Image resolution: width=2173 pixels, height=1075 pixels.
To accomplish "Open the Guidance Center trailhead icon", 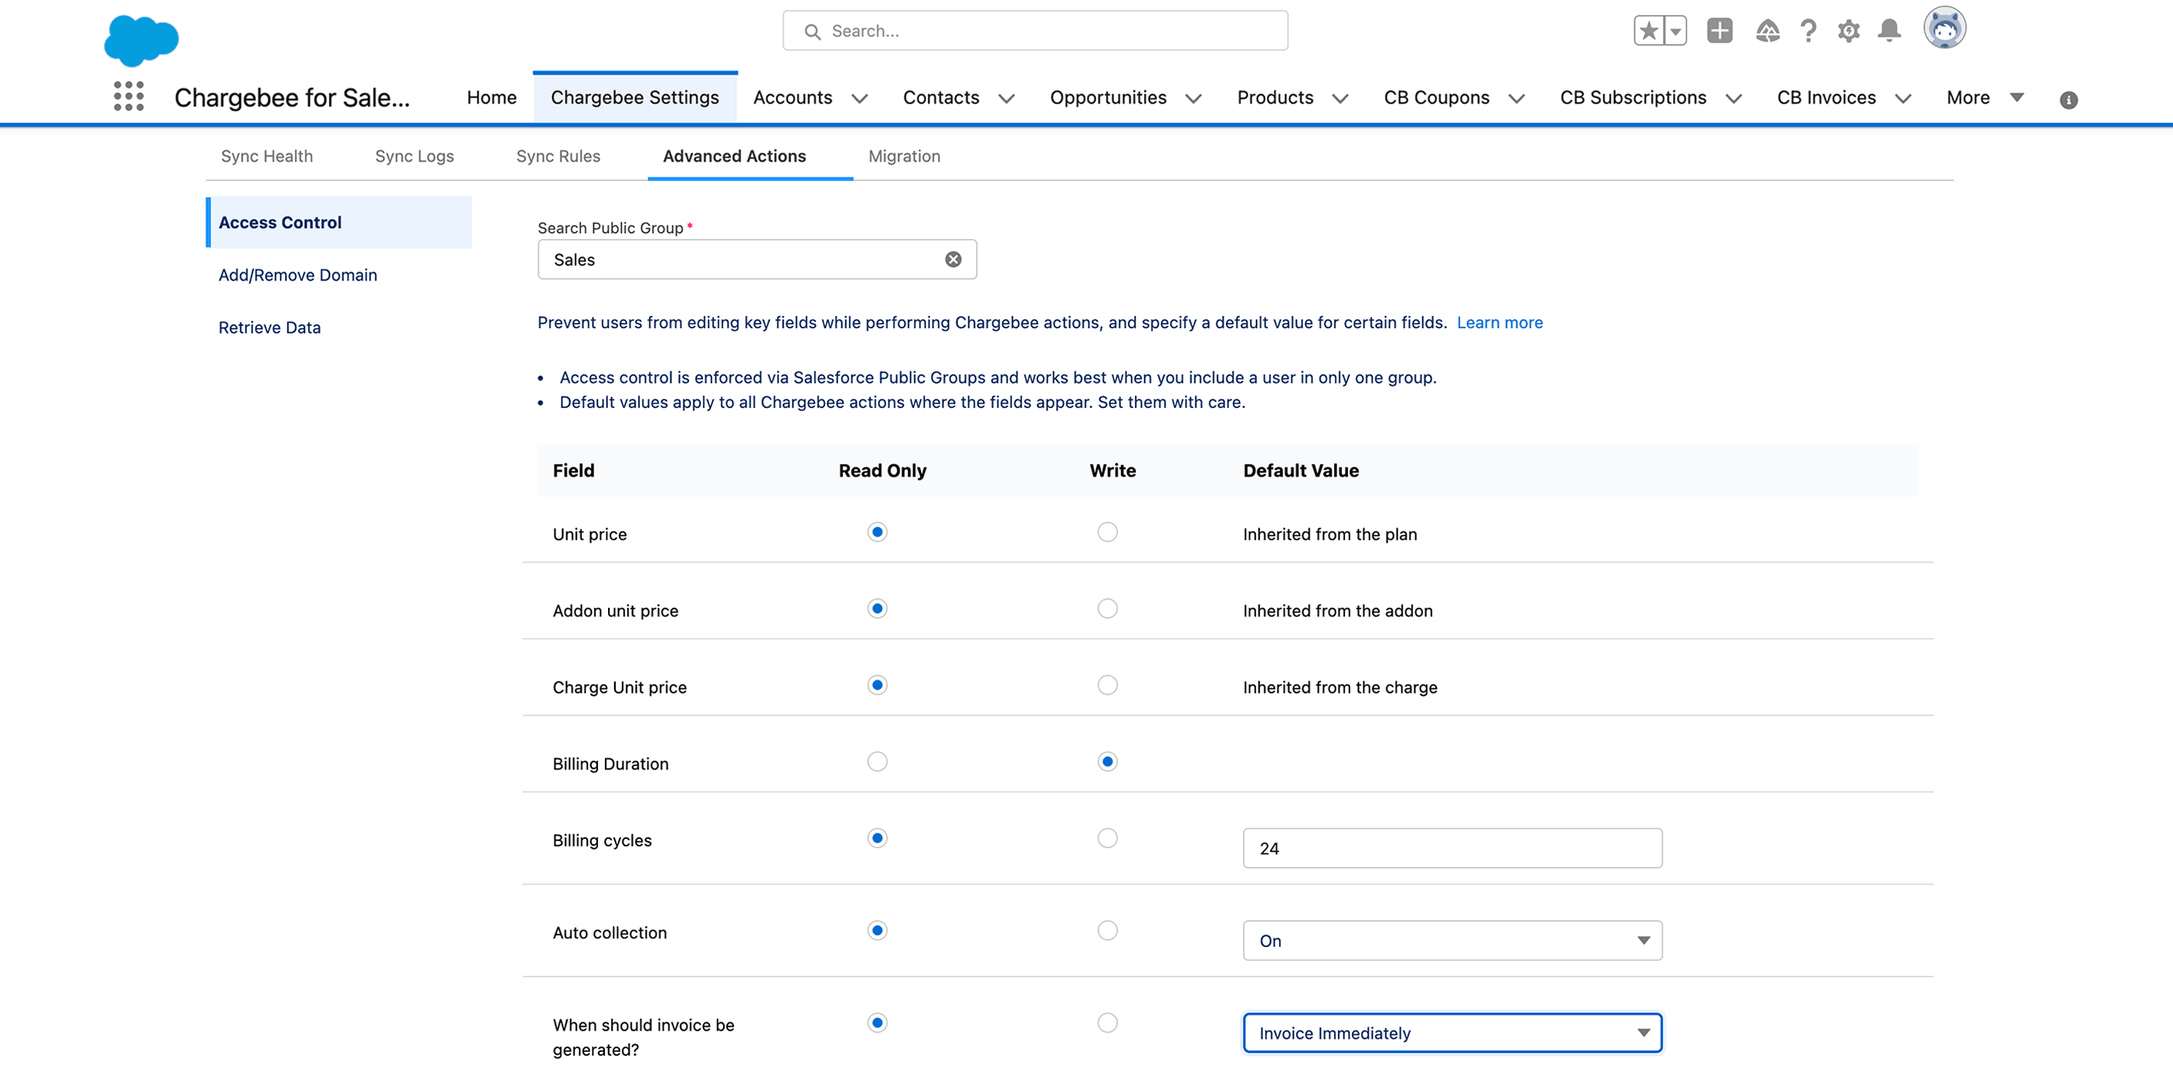I will (1767, 30).
